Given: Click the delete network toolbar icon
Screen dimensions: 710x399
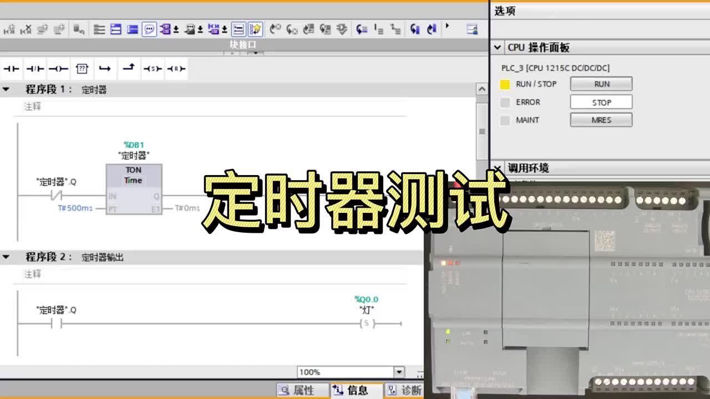Looking at the screenshot, I should [26, 29].
